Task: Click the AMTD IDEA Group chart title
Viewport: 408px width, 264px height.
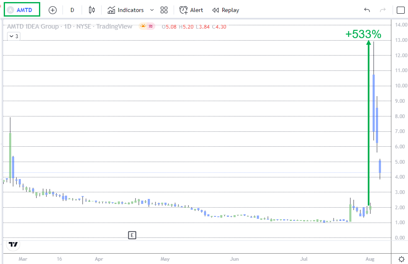Action: [70, 27]
